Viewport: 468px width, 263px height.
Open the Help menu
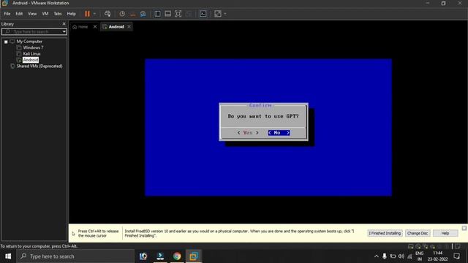coord(72,14)
